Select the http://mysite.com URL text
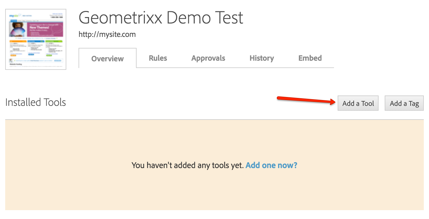 (x=107, y=34)
